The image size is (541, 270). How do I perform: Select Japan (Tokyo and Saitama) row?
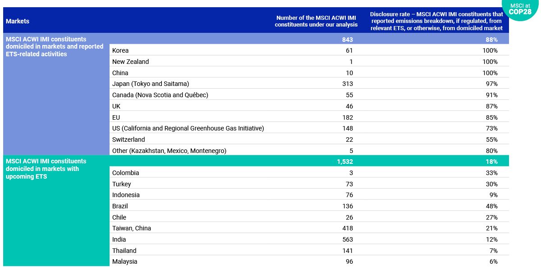pos(150,84)
